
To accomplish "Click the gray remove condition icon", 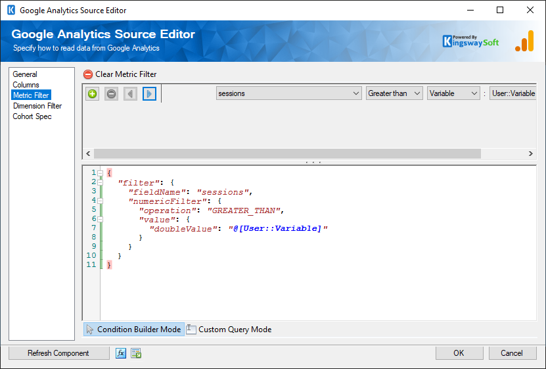I will tap(112, 94).
